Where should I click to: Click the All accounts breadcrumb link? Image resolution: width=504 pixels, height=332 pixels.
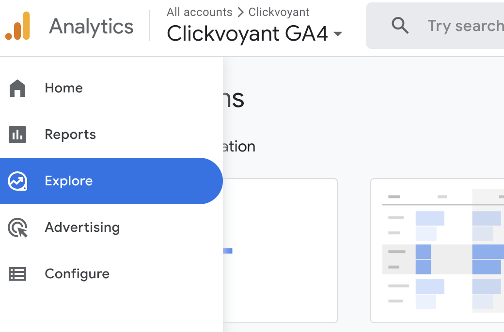pyautogui.click(x=199, y=12)
